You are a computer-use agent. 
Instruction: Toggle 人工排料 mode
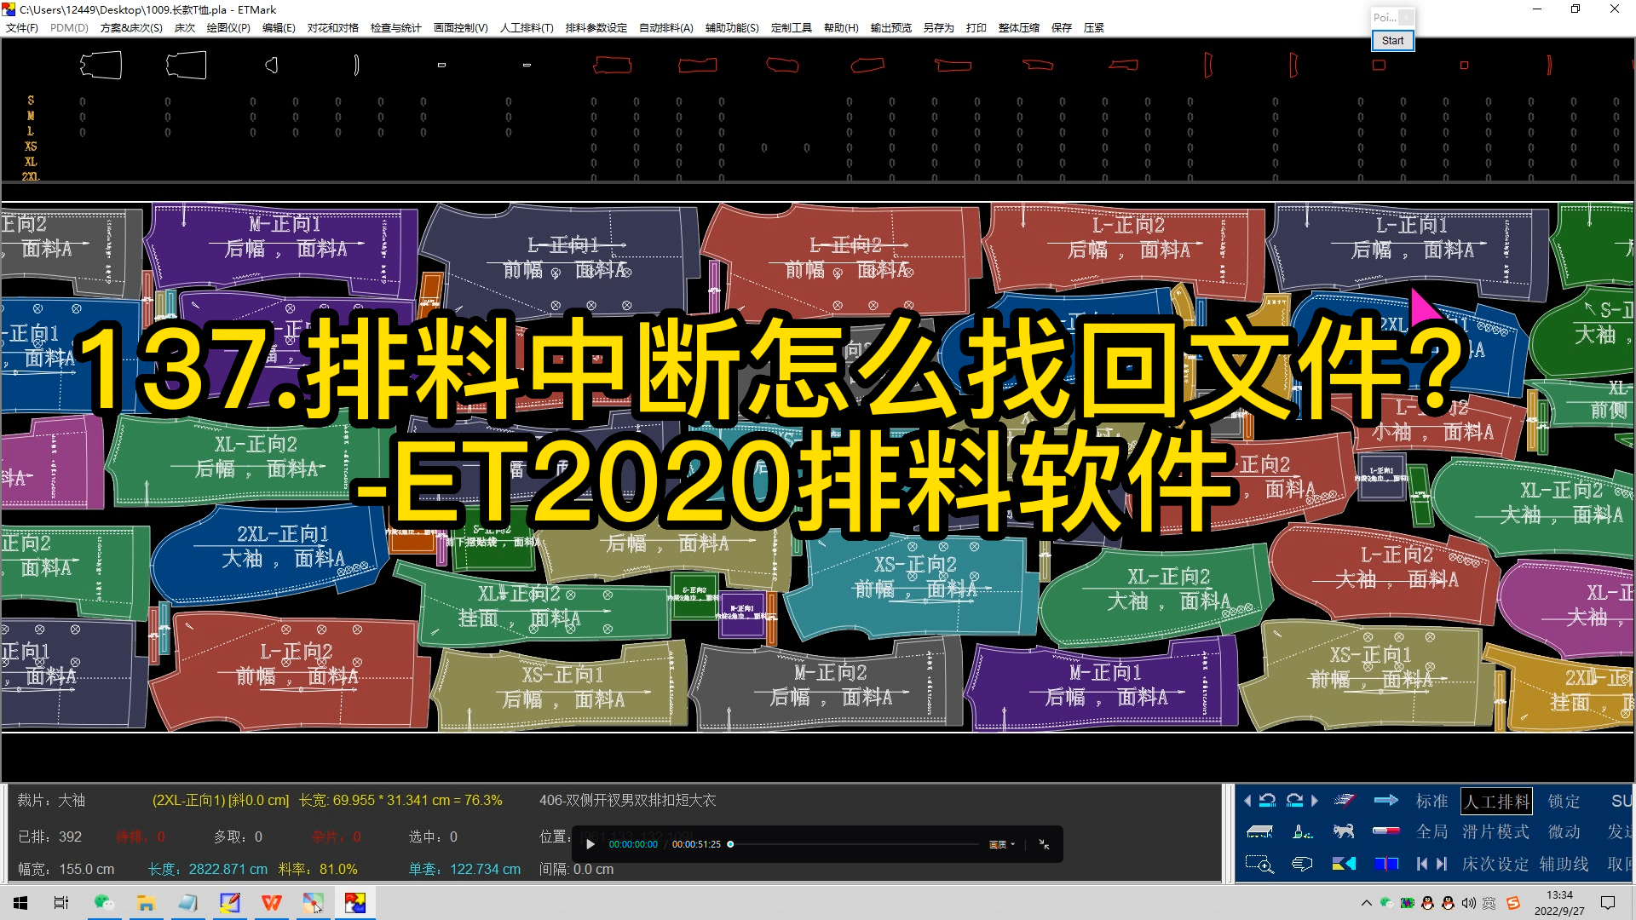point(1497,801)
